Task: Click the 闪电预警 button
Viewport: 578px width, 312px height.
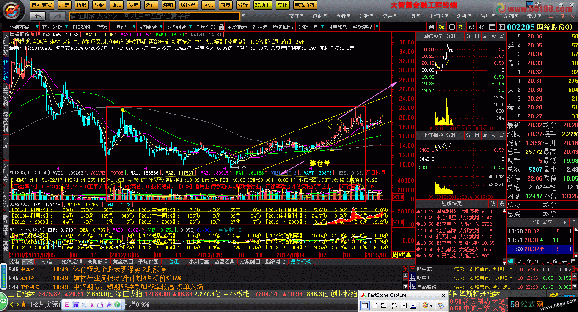Action: tap(337, 27)
